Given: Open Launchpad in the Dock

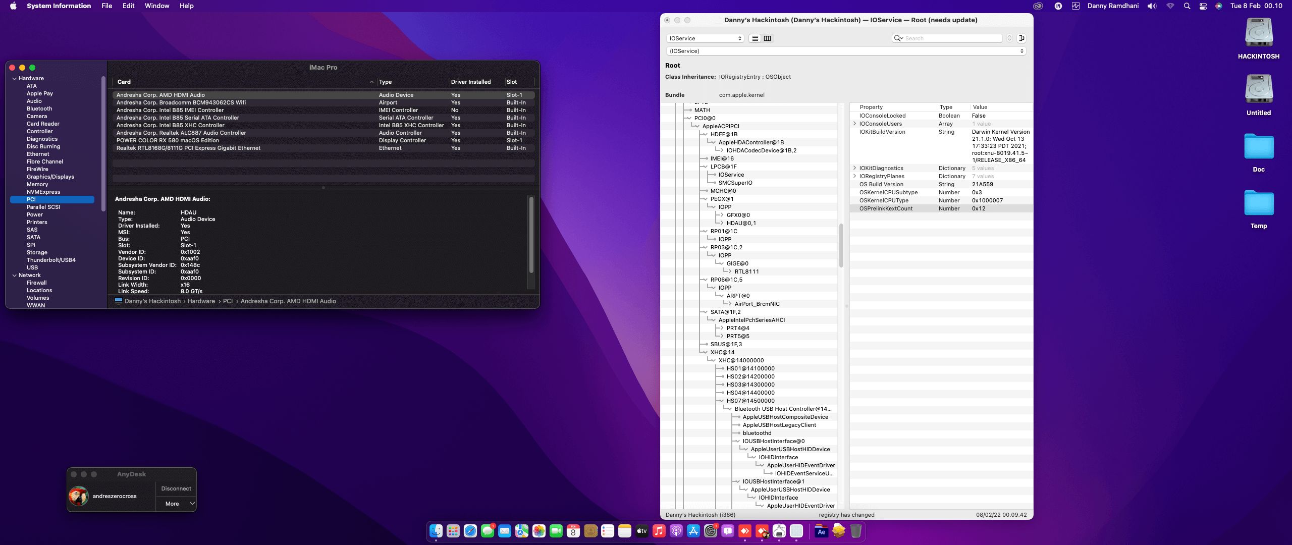Looking at the screenshot, I should pyautogui.click(x=453, y=531).
